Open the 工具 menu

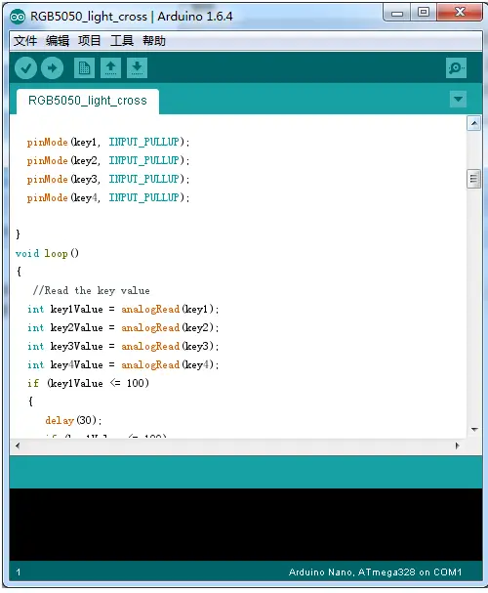pos(122,40)
